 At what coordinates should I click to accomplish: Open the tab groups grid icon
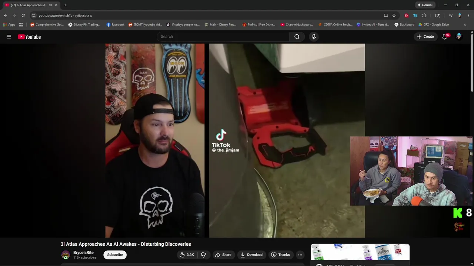21,25
